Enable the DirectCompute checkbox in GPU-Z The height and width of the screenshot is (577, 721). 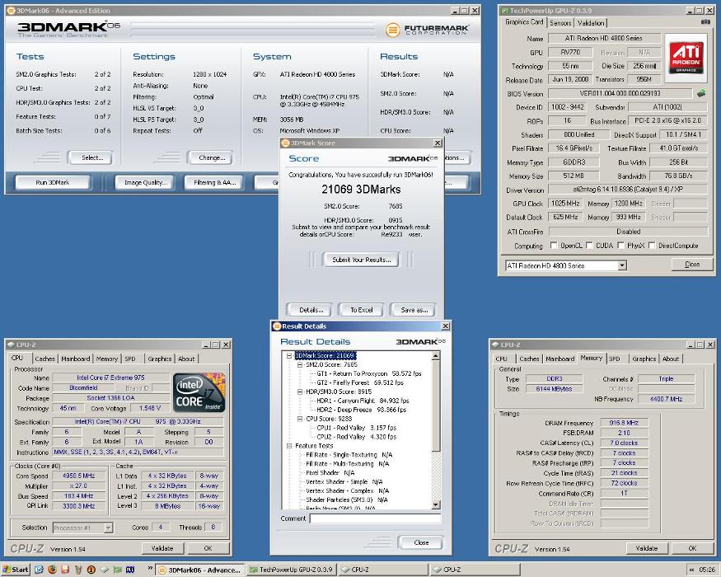point(652,246)
